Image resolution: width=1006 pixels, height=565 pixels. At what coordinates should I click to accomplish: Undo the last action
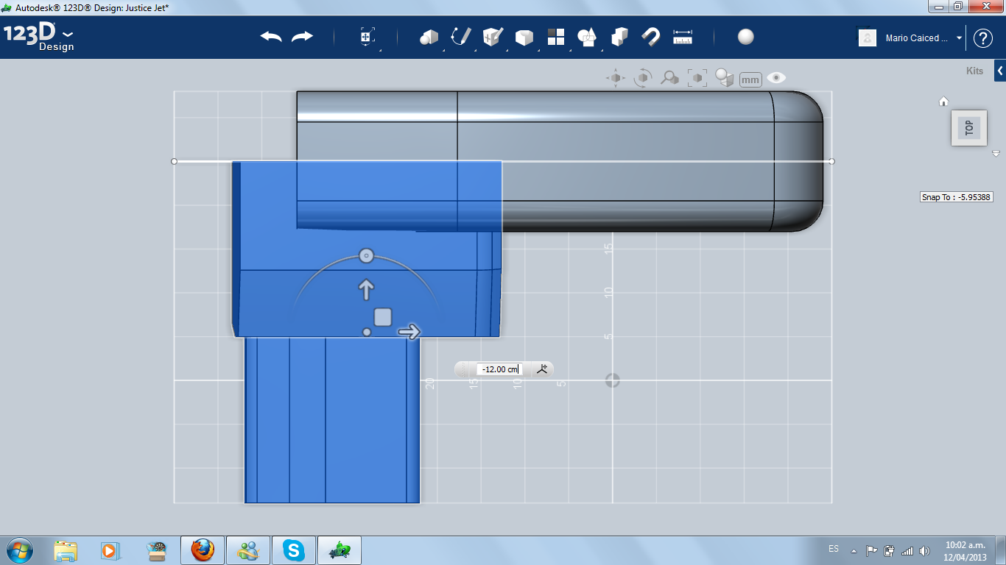tap(271, 37)
